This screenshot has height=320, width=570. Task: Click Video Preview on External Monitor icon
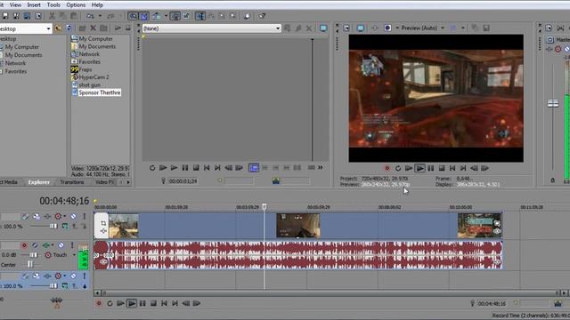coord(360,28)
